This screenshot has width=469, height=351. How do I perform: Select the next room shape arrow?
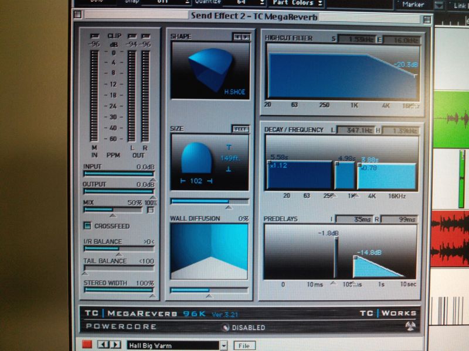click(x=246, y=37)
